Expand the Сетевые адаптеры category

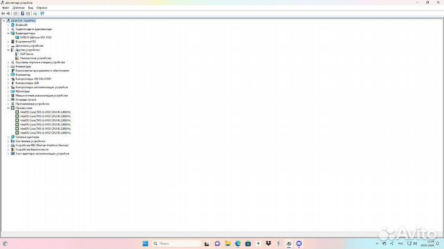(x=8, y=137)
